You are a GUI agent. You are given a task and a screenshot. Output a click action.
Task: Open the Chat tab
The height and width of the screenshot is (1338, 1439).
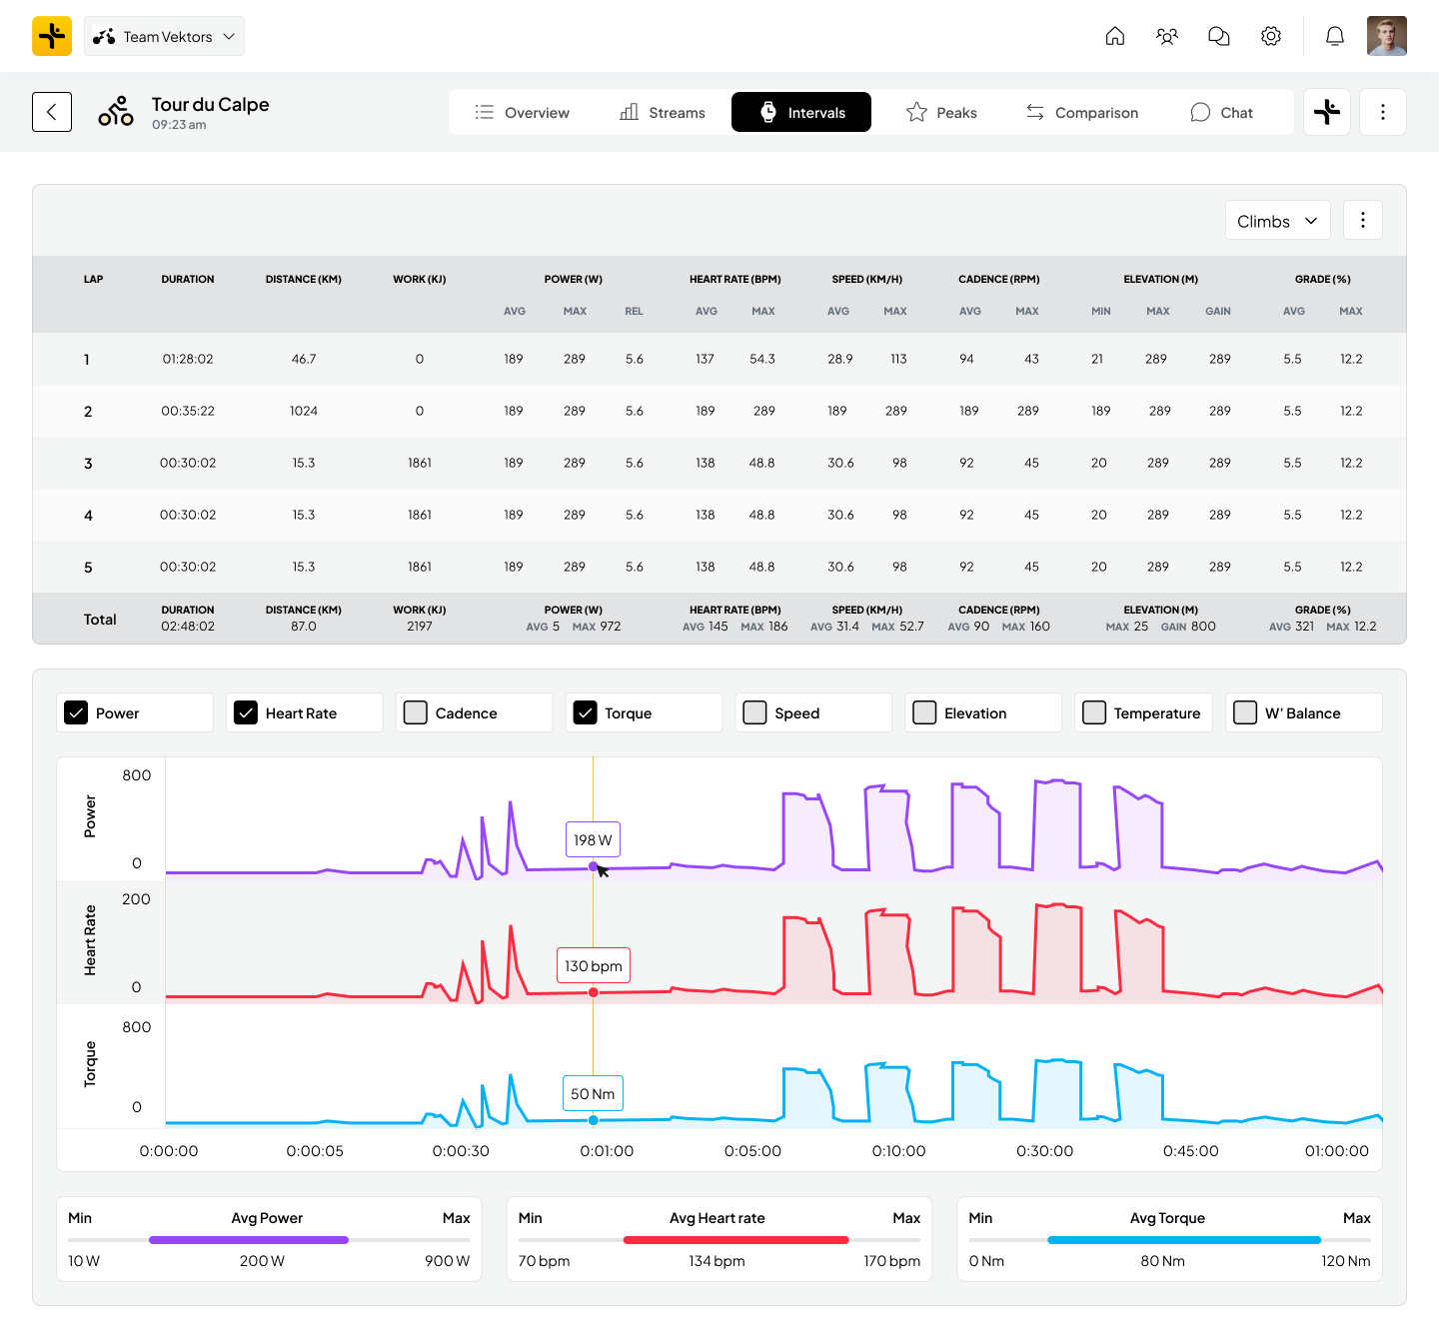point(1222,112)
